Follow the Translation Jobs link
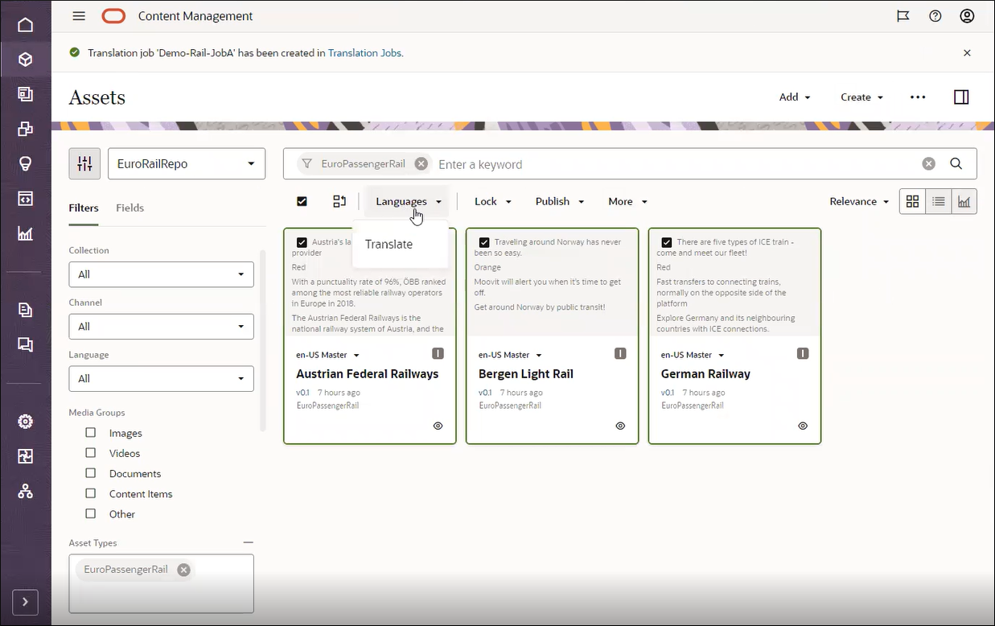The height and width of the screenshot is (626, 995). point(364,53)
